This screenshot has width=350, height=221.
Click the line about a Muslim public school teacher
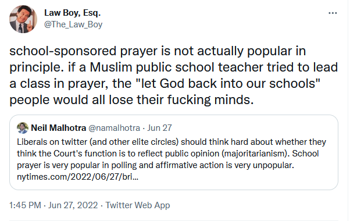tap(173, 67)
